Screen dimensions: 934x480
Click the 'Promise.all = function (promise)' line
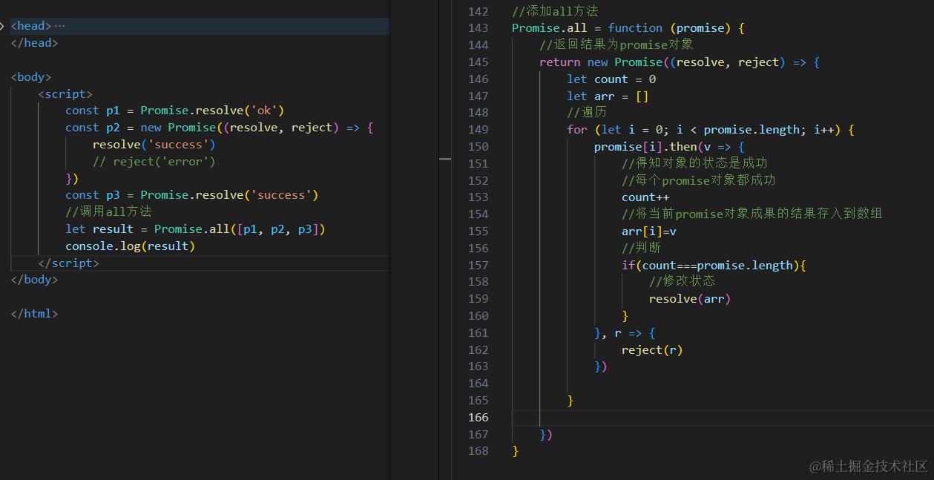click(628, 28)
